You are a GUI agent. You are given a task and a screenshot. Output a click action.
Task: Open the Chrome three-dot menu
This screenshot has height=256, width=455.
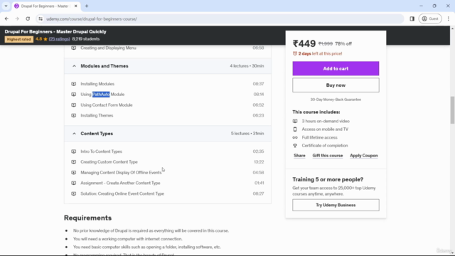449,19
